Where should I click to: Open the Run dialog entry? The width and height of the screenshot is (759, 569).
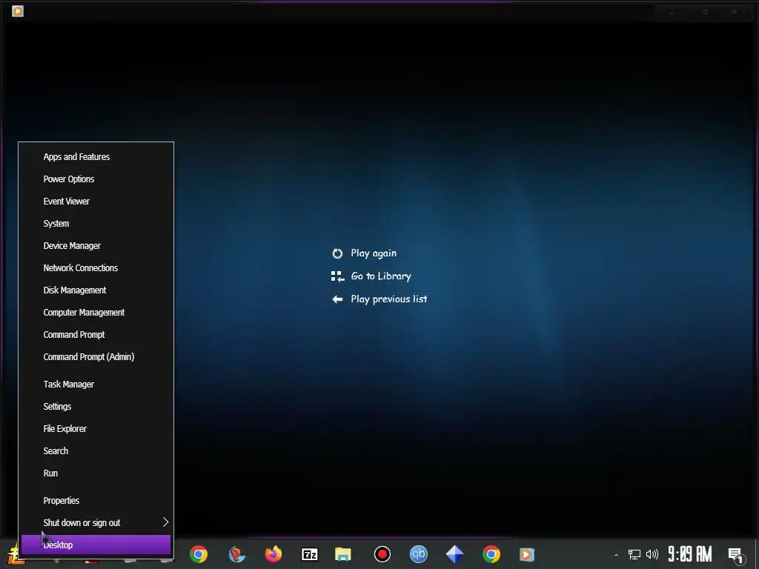click(x=96, y=473)
